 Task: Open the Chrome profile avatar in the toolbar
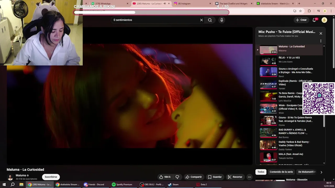(325, 11)
